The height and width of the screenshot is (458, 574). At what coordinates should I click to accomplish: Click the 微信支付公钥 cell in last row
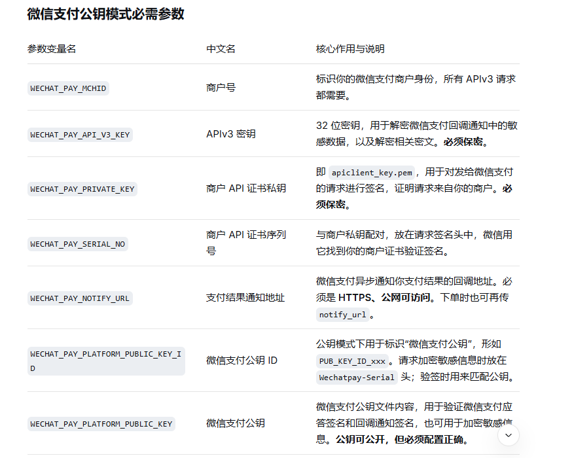[x=236, y=423]
